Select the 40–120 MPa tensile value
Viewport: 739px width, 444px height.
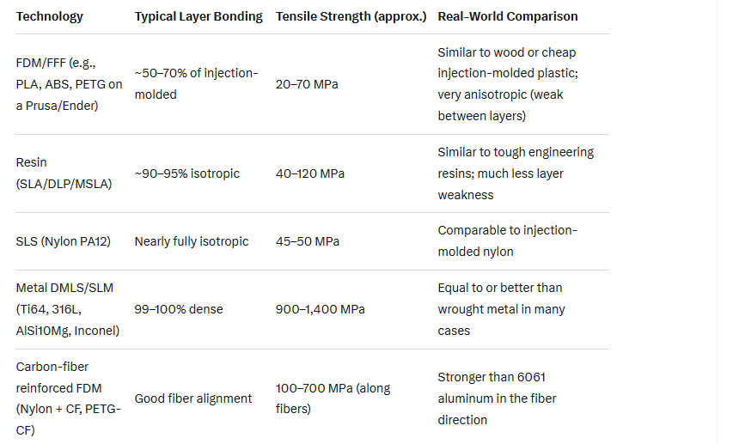(x=310, y=173)
